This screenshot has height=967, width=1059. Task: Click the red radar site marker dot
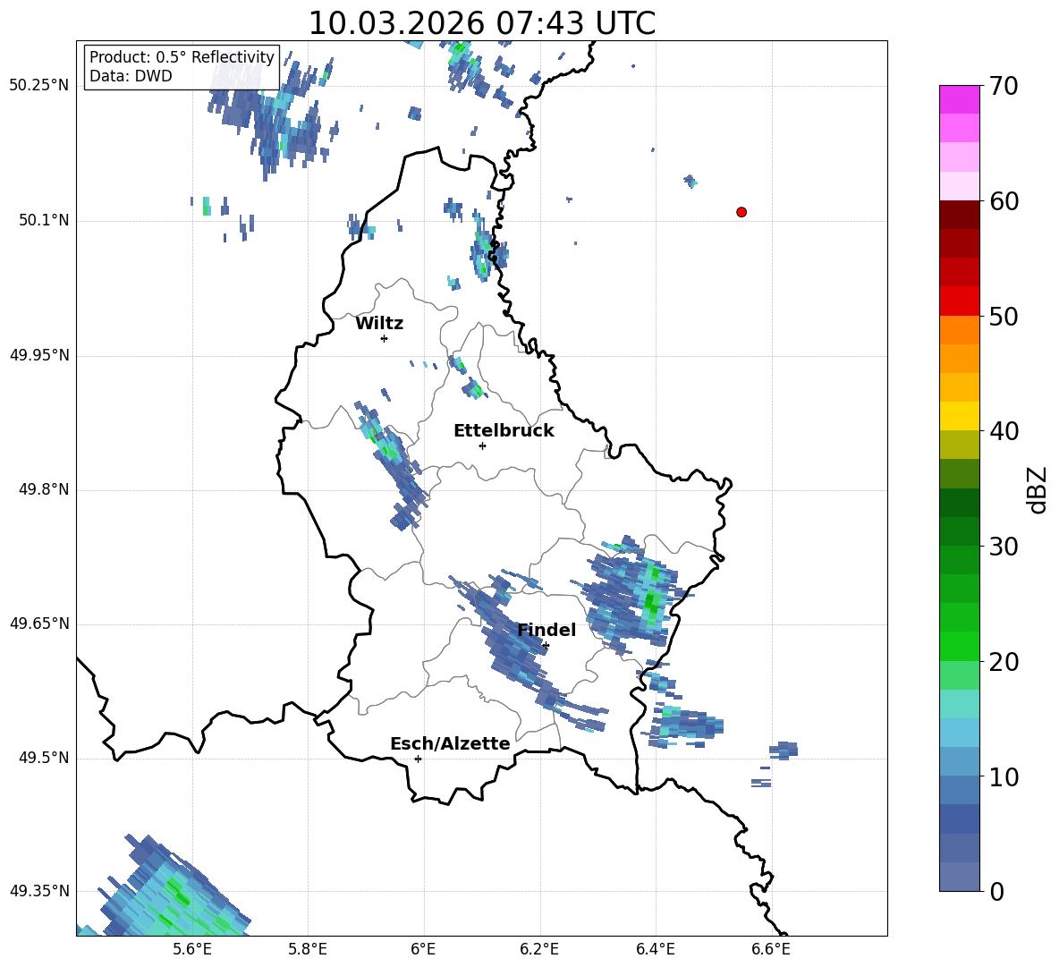(741, 212)
